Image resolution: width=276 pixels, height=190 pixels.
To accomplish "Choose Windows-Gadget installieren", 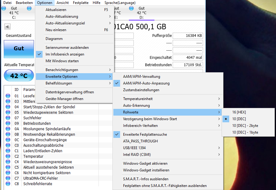I will 168,170.
